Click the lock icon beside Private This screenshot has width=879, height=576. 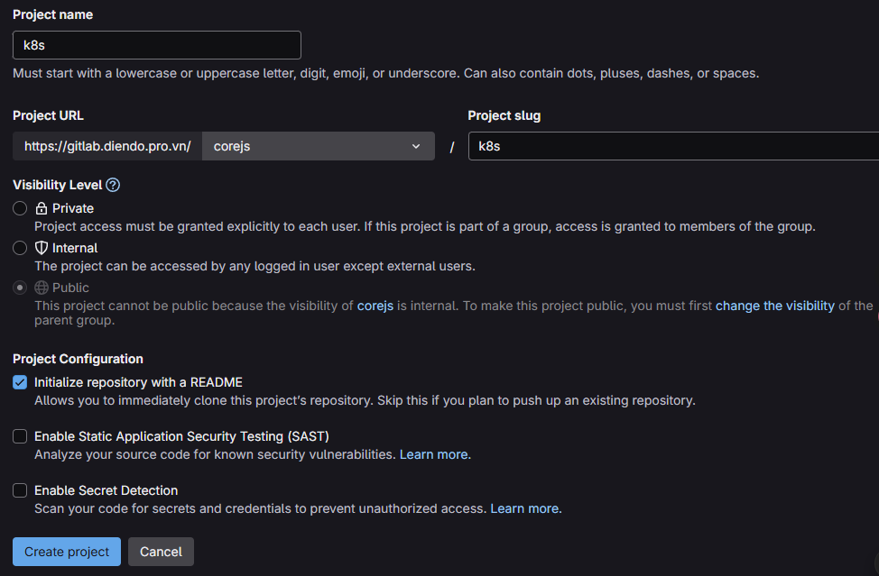tap(42, 208)
